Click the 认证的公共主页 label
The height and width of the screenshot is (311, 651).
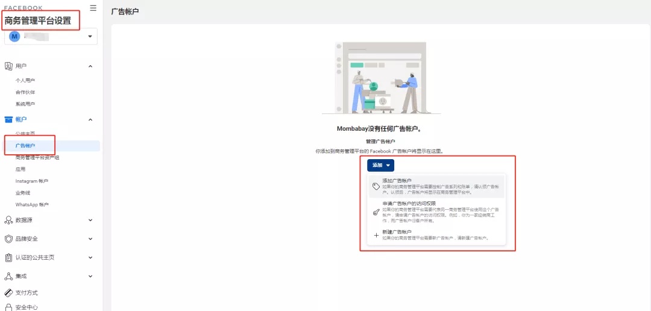click(x=35, y=258)
